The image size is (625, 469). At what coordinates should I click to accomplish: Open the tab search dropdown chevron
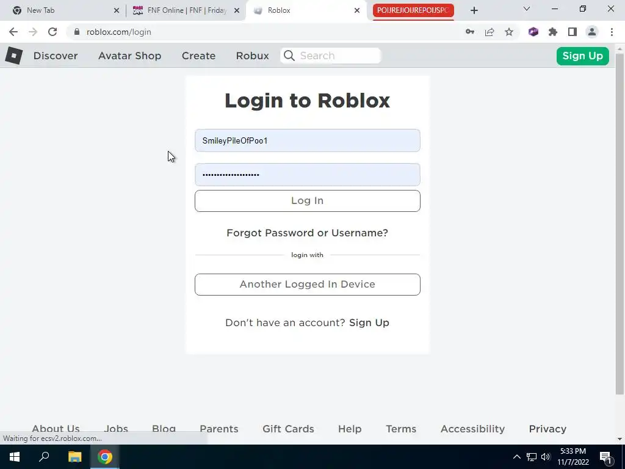(527, 9)
